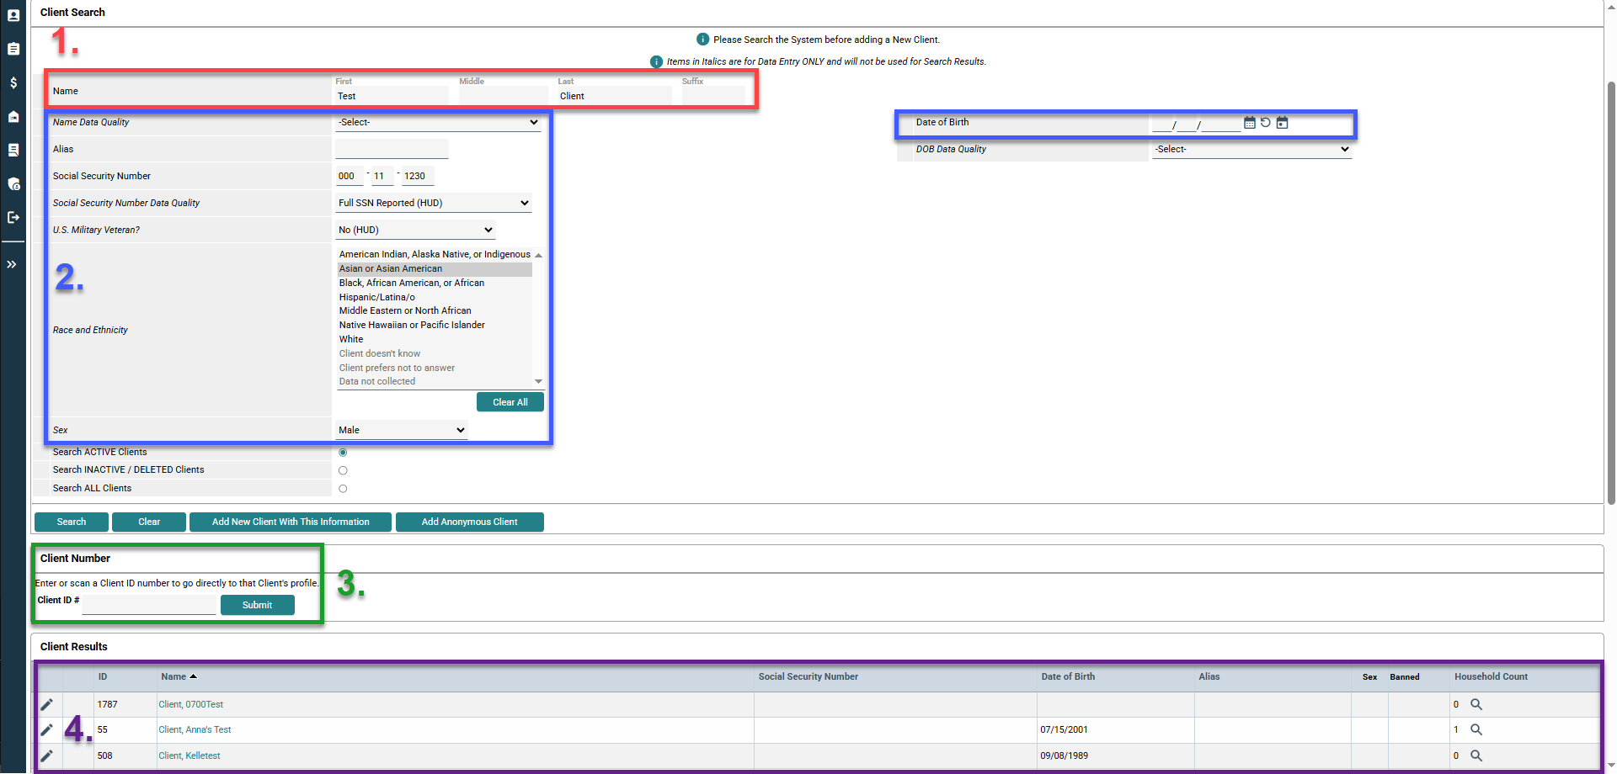The width and height of the screenshot is (1617, 774).
Task: Select the Search ALL Clients radio button
Action: [x=343, y=488]
